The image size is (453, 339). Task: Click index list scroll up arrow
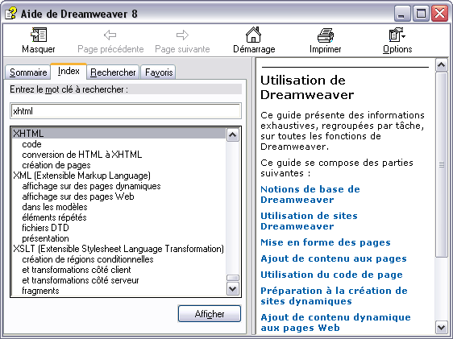233,134
